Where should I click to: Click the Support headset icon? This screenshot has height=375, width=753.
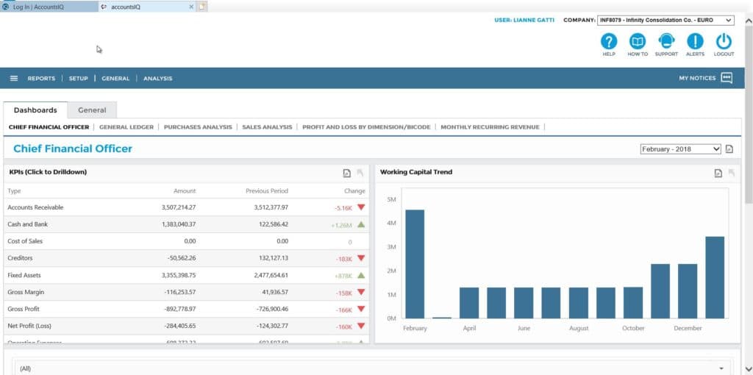coord(666,42)
